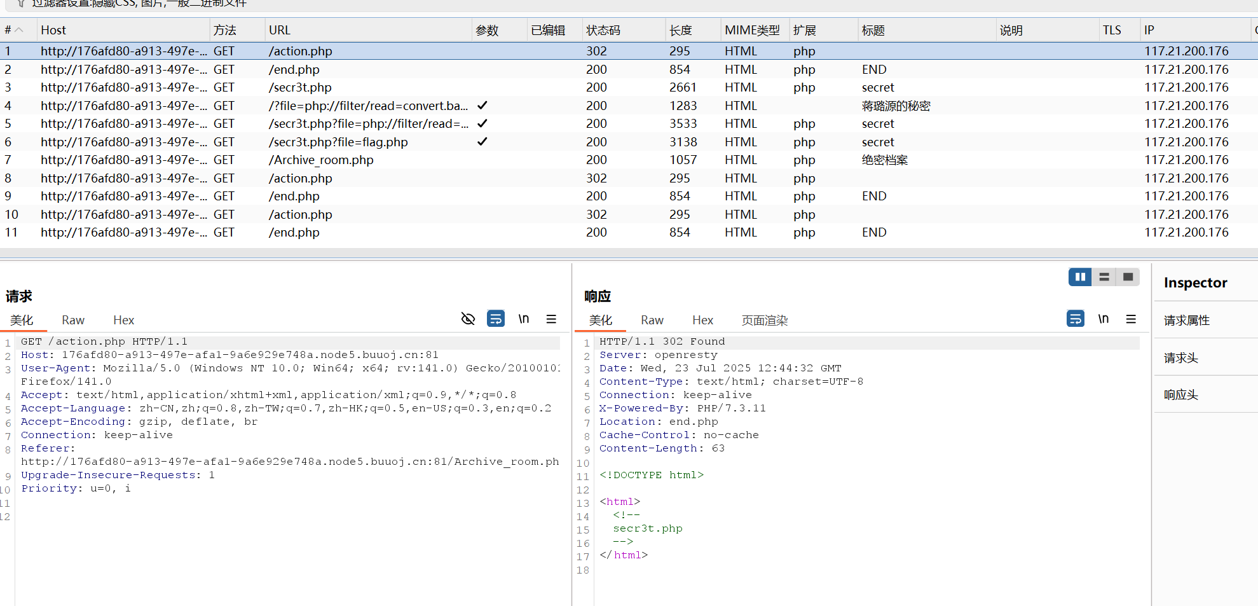Click the 绝密档案 title cell

[x=885, y=160]
